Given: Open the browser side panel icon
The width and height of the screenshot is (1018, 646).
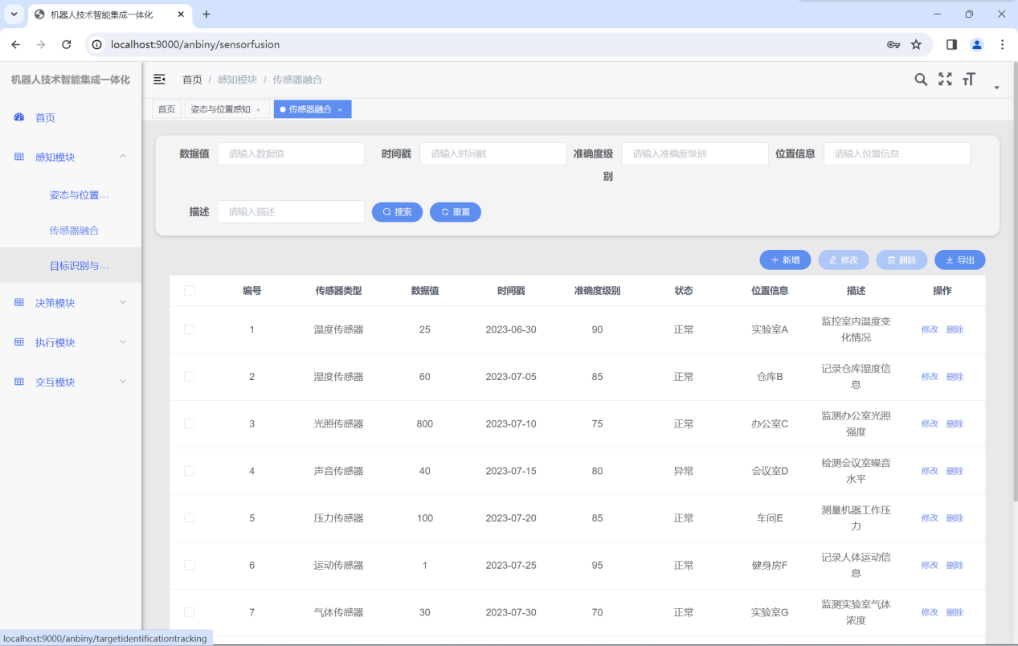Looking at the screenshot, I should (x=951, y=45).
